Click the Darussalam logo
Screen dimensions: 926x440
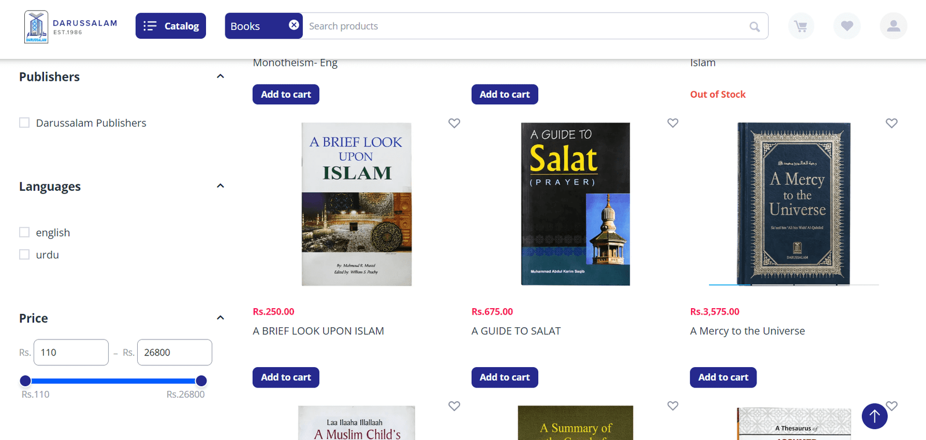tap(71, 27)
